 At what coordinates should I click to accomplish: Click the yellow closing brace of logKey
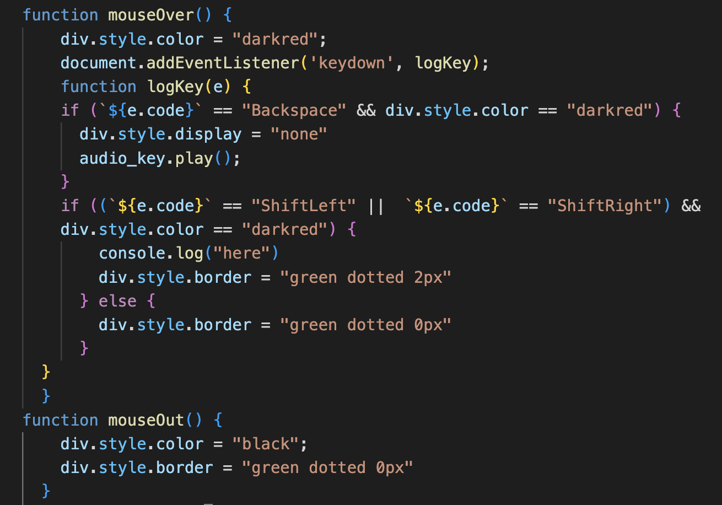point(46,372)
